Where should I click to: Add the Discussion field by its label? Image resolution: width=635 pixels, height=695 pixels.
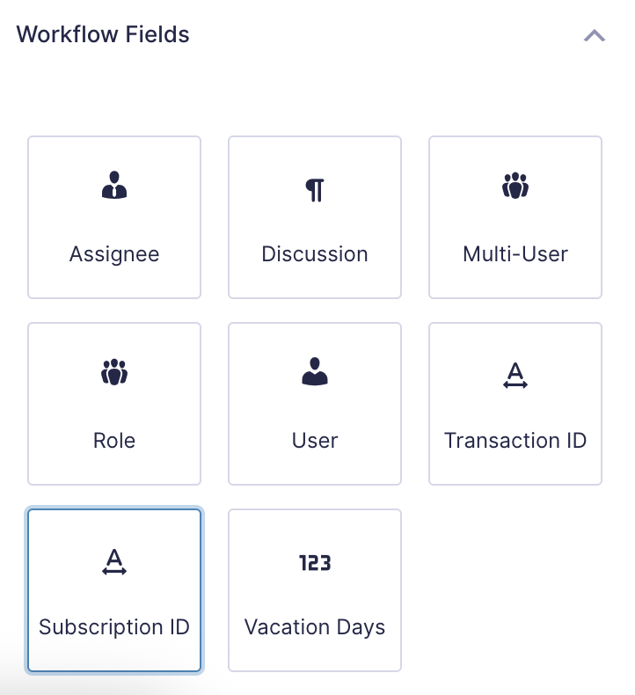click(315, 255)
